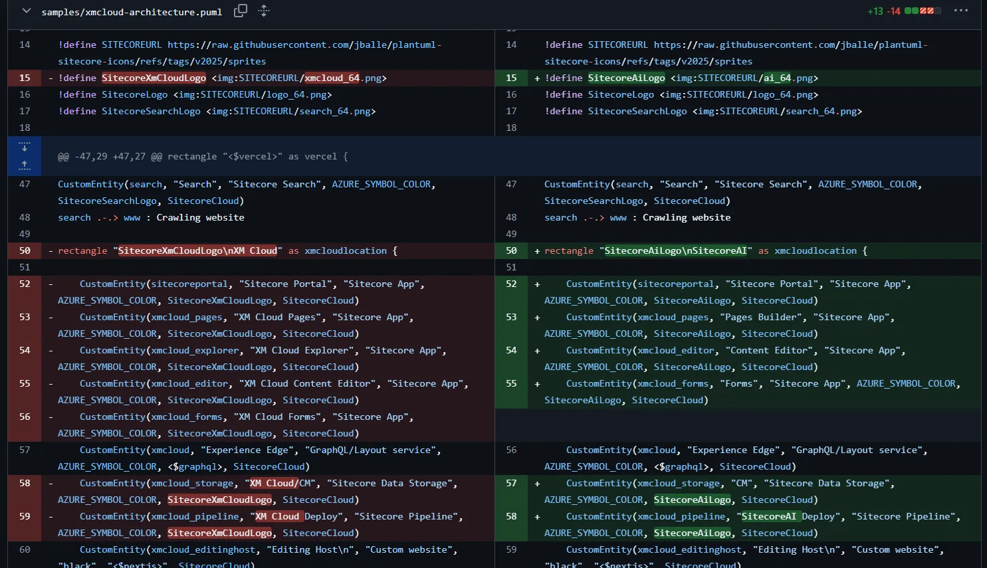Click the first red striped diff-stat square
The image size is (987, 568).
click(x=923, y=11)
